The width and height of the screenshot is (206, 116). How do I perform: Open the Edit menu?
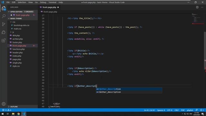coord(14,2)
